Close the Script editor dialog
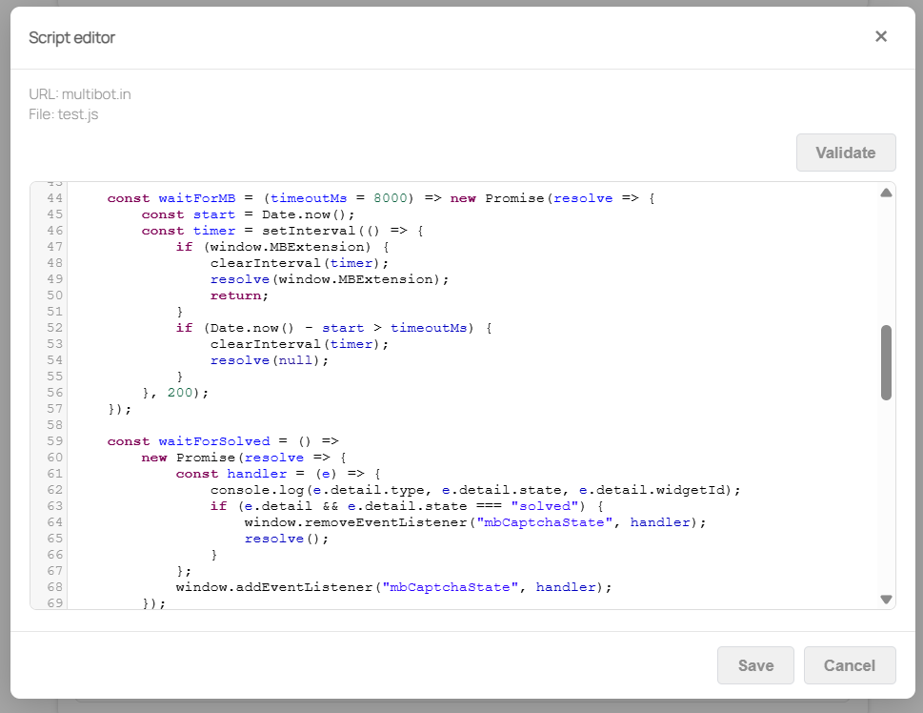923x713 pixels. [881, 37]
